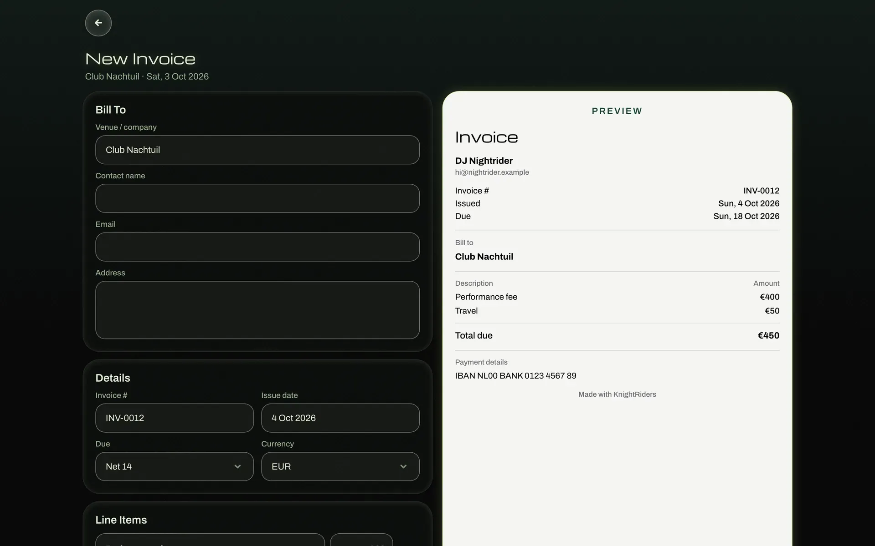875x546 pixels.
Task: Click issued date Sun, 4 Oct 2026
Action: pyautogui.click(x=749, y=203)
